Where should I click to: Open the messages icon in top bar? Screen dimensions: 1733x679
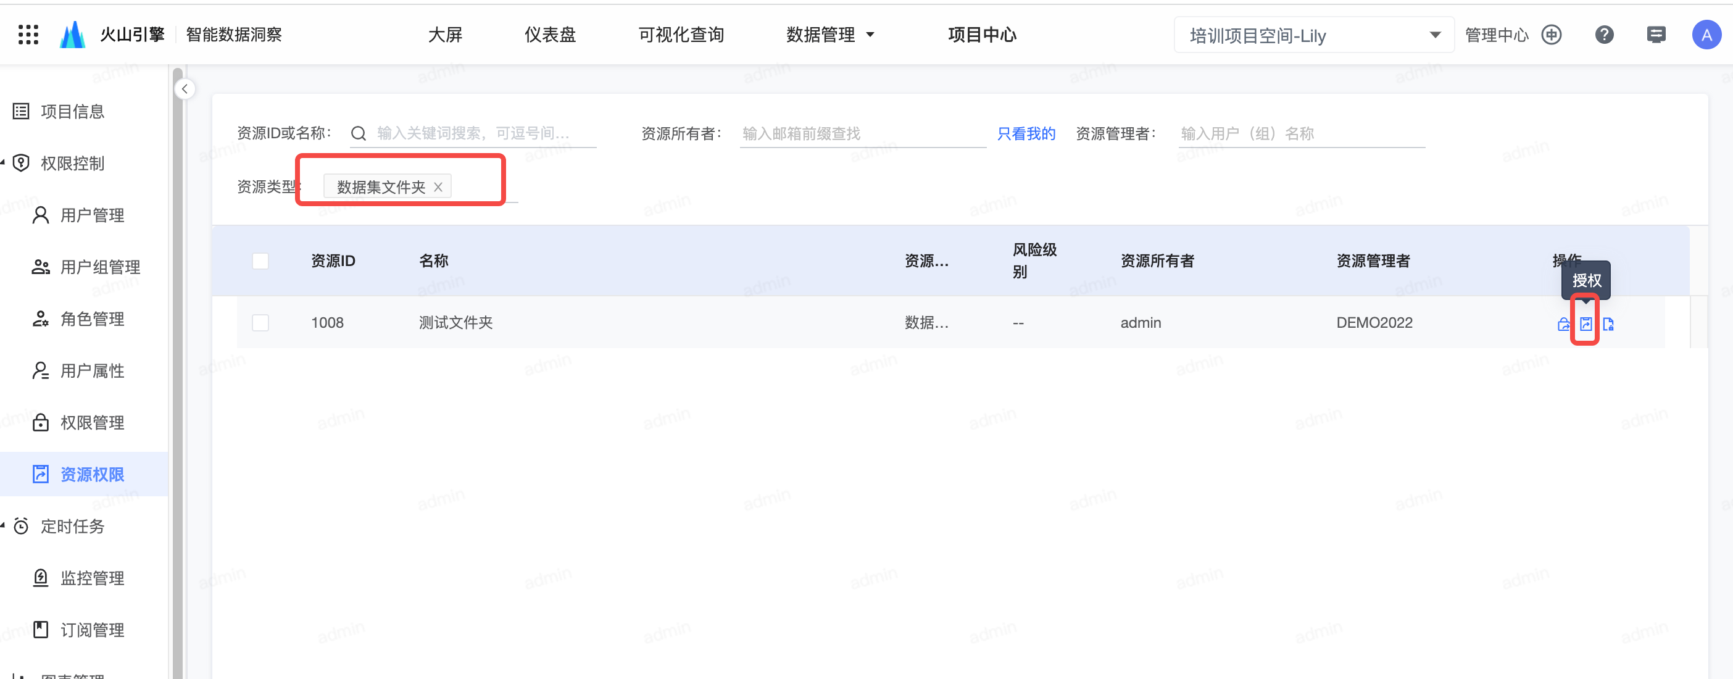click(x=1656, y=35)
